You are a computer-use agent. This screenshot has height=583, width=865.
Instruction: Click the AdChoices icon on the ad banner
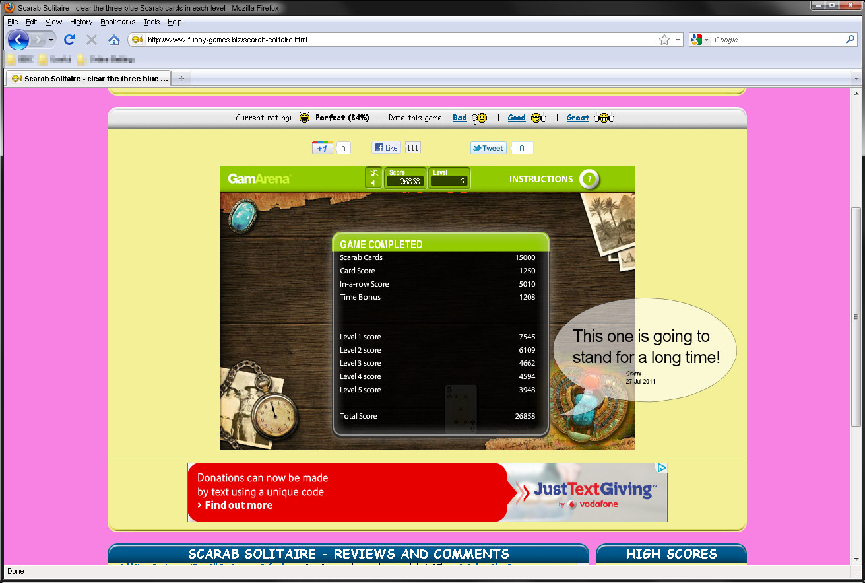(662, 468)
